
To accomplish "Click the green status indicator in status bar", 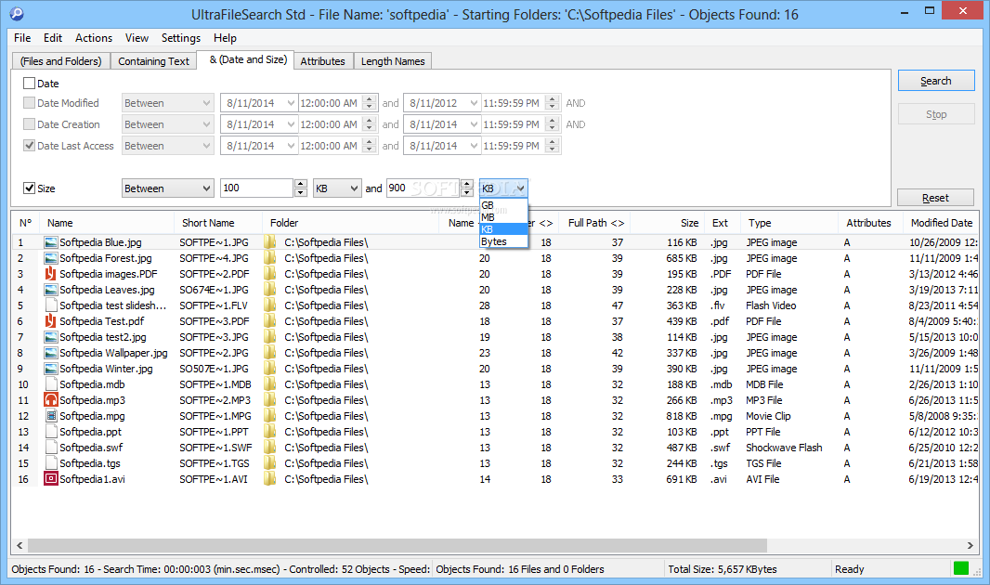I will pyautogui.click(x=961, y=568).
